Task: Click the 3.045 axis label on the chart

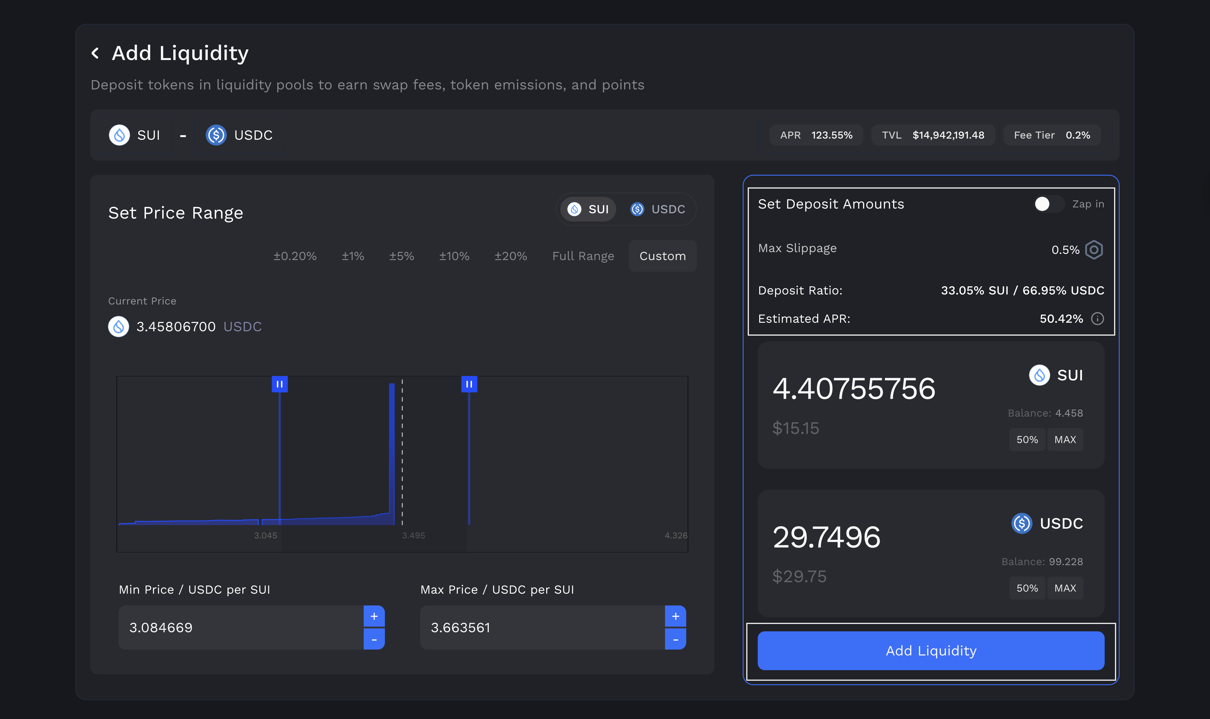Action: coord(265,535)
